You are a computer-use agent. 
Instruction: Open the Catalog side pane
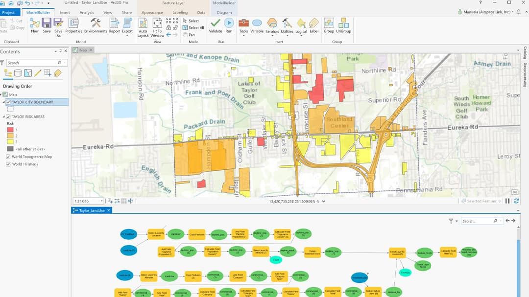525,53
